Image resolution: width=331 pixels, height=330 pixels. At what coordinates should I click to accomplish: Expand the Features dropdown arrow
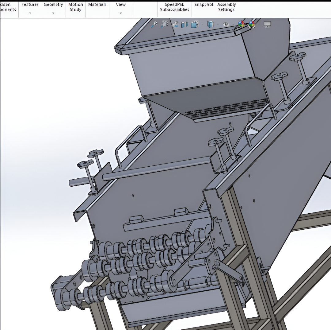(30, 13)
